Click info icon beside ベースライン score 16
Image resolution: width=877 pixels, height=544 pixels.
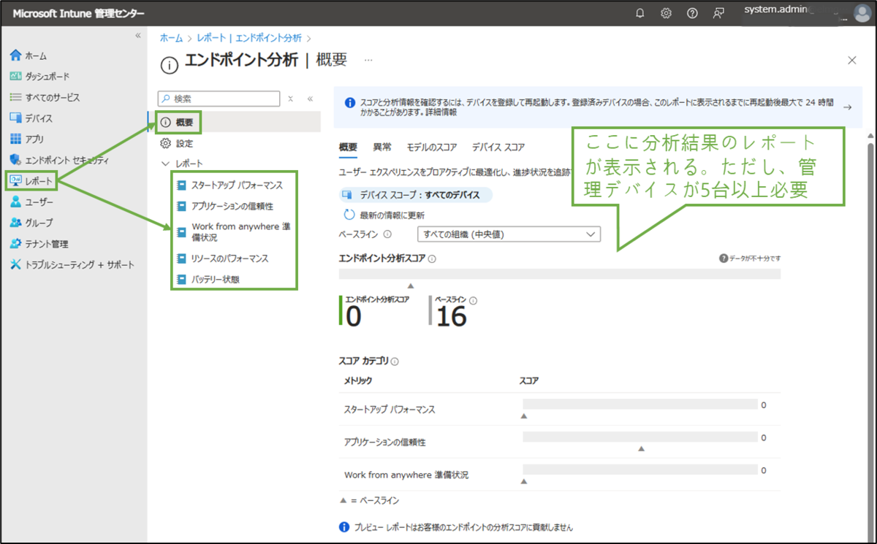[474, 300]
